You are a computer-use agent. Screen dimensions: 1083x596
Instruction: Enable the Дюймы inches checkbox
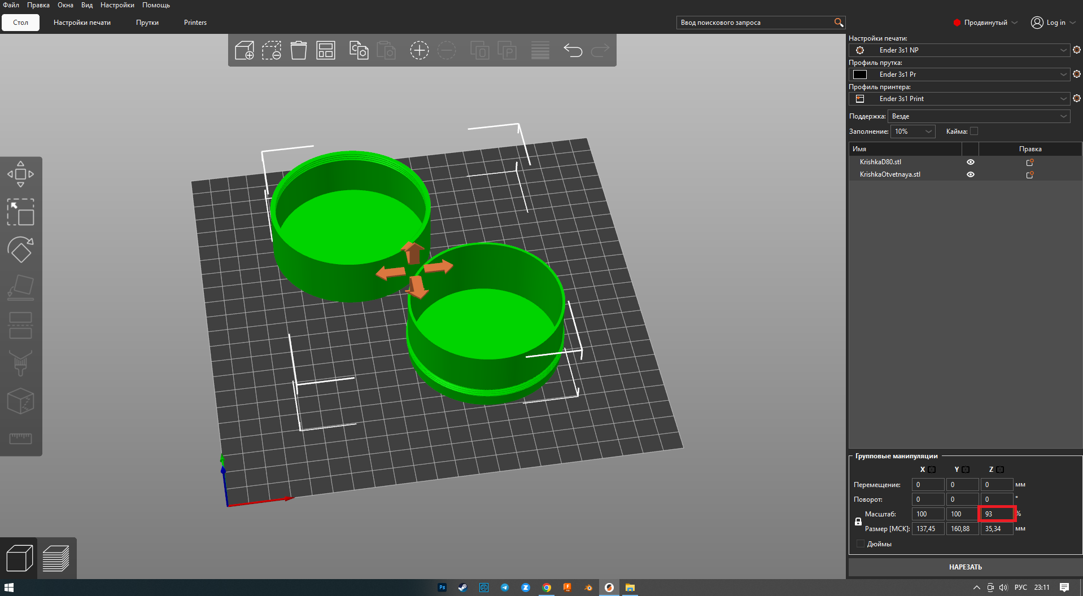point(861,544)
